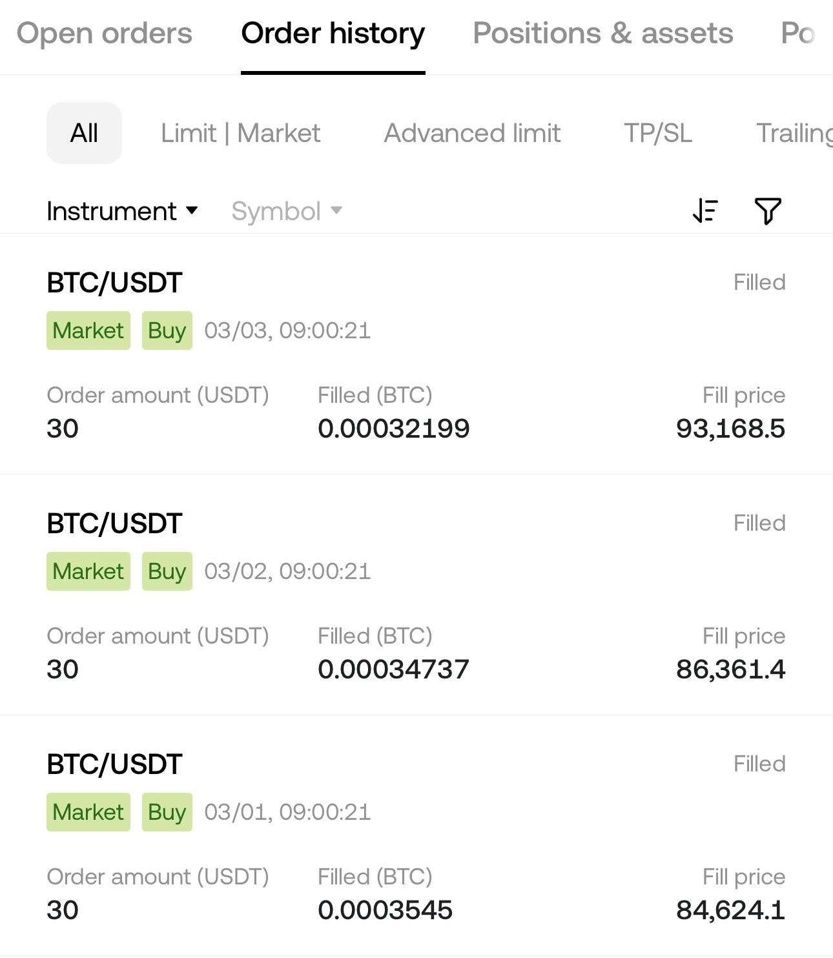Open Positions & assets tab
The width and height of the screenshot is (833, 958).
coord(602,33)
